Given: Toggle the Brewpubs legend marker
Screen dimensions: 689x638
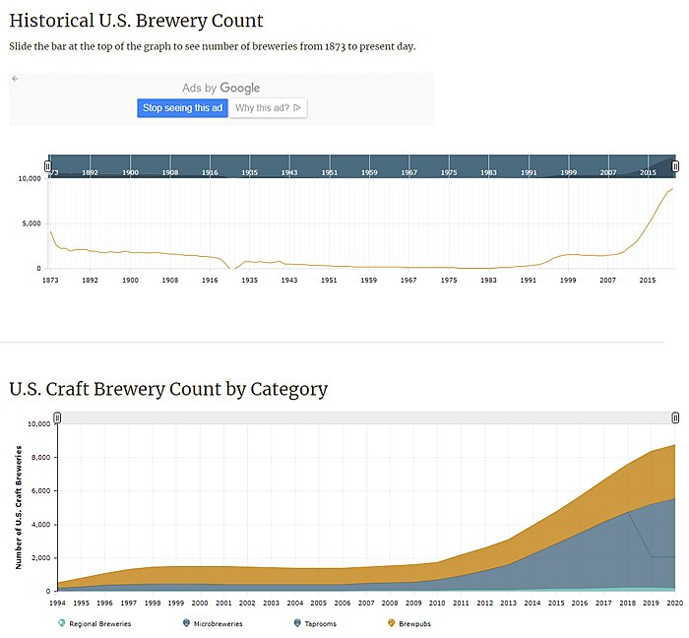Looking at the screenshot, I should click(392, 623).
